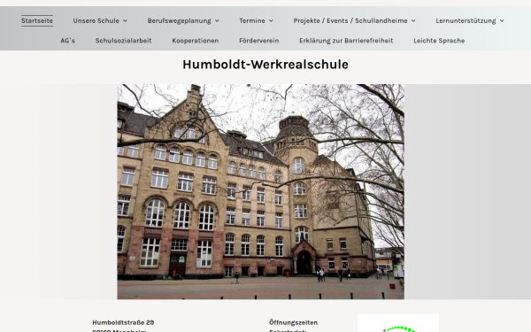Visit the Kooperationen page
This screenshot has width=531, height=332.
pyautogui.click(x=196, y=41)
